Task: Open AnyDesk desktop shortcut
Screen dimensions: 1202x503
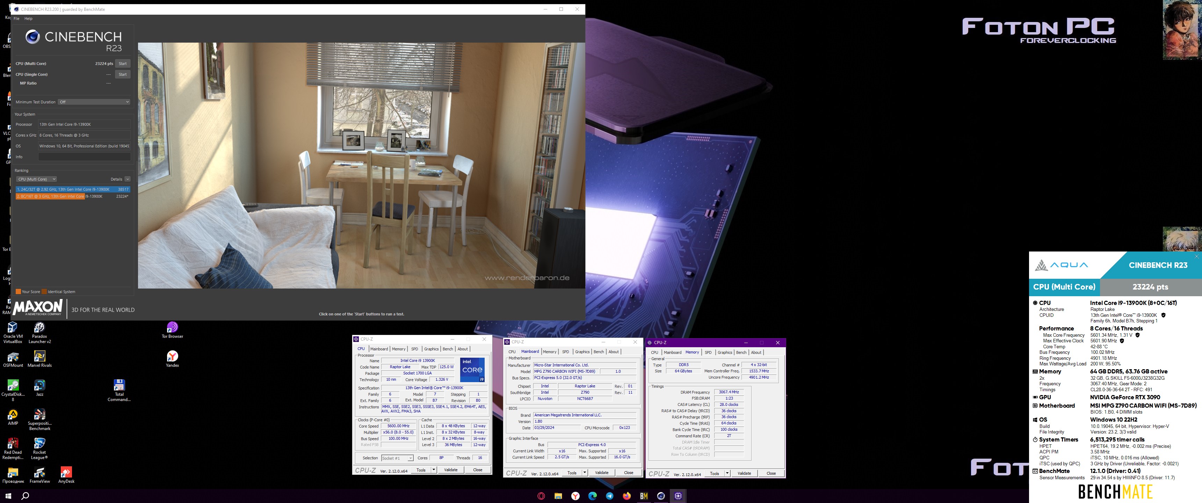Action: pyautogui.click(x=66, y=475)
